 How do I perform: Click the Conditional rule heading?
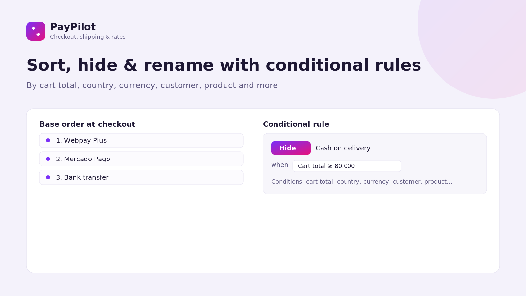point(296,124)
